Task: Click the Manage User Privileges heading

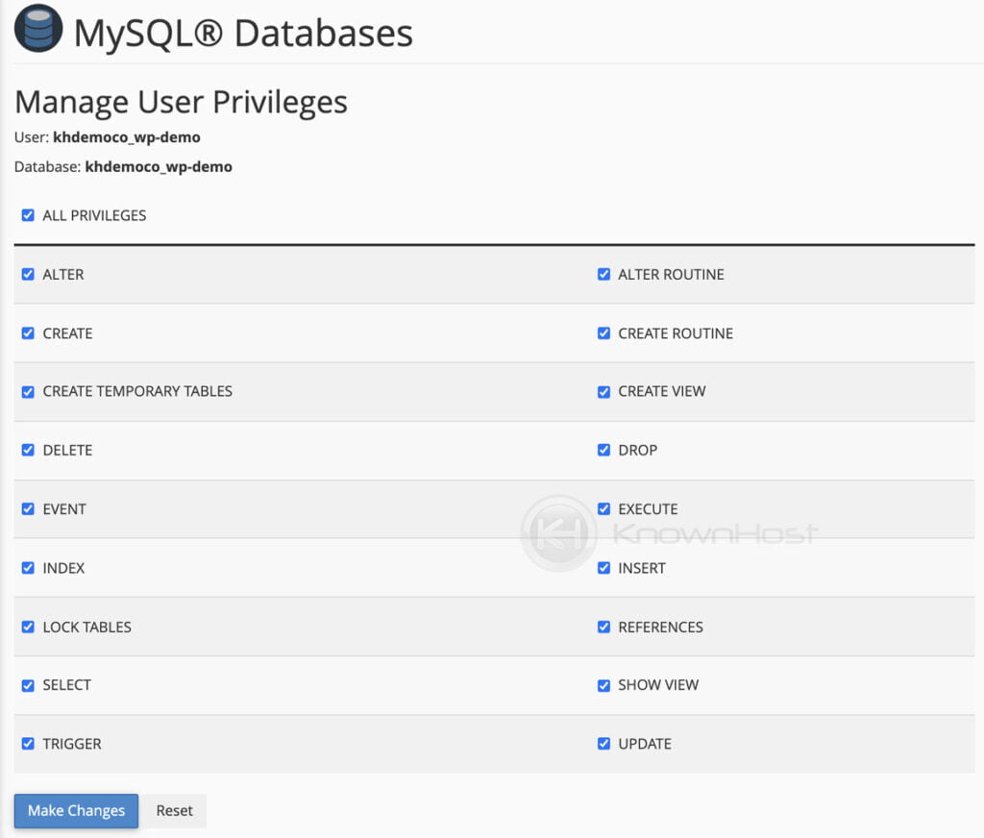Action: [x=181, y=102]
